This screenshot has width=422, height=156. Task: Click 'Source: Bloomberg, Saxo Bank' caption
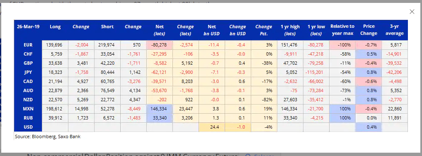[x=48, y=136]
